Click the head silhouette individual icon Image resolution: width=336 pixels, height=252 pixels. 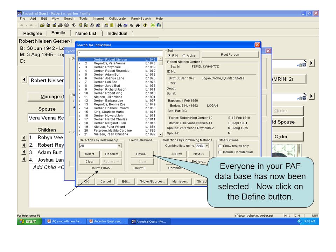[74, 25]
